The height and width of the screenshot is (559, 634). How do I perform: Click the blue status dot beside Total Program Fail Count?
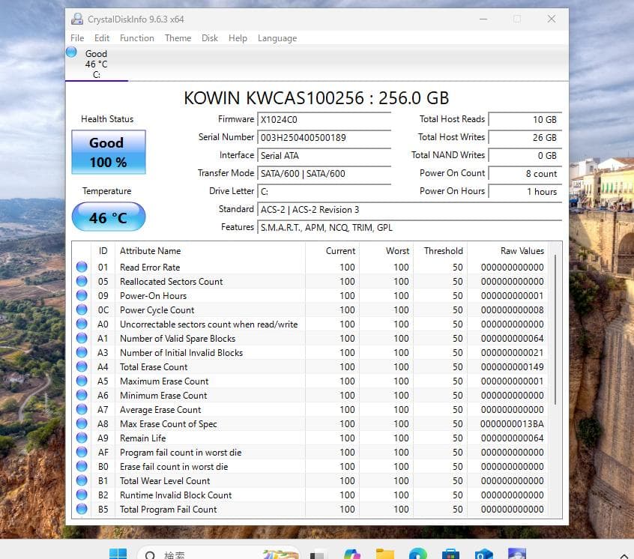tap(82, 509)
